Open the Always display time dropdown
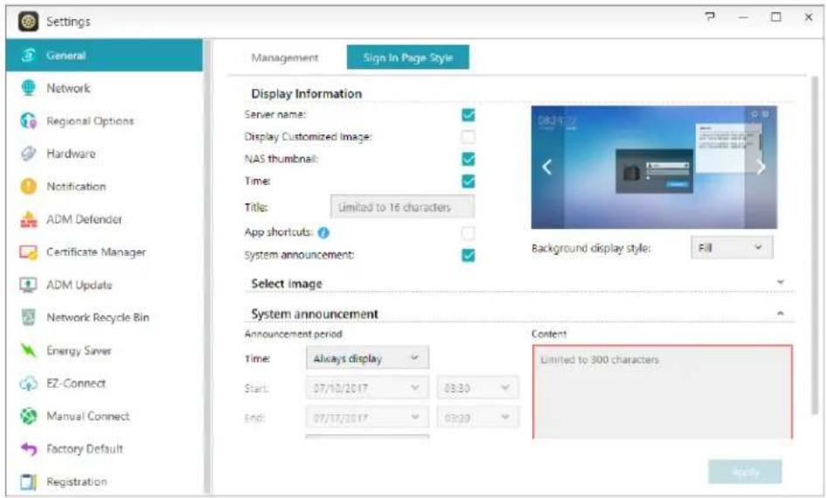The height and width of the screenshot is (498, 827). 367,358
